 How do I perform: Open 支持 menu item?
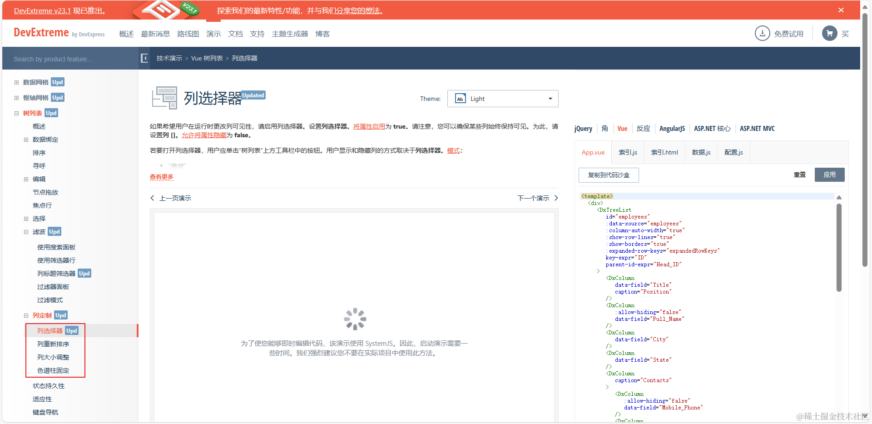click(x=257, y=34)
